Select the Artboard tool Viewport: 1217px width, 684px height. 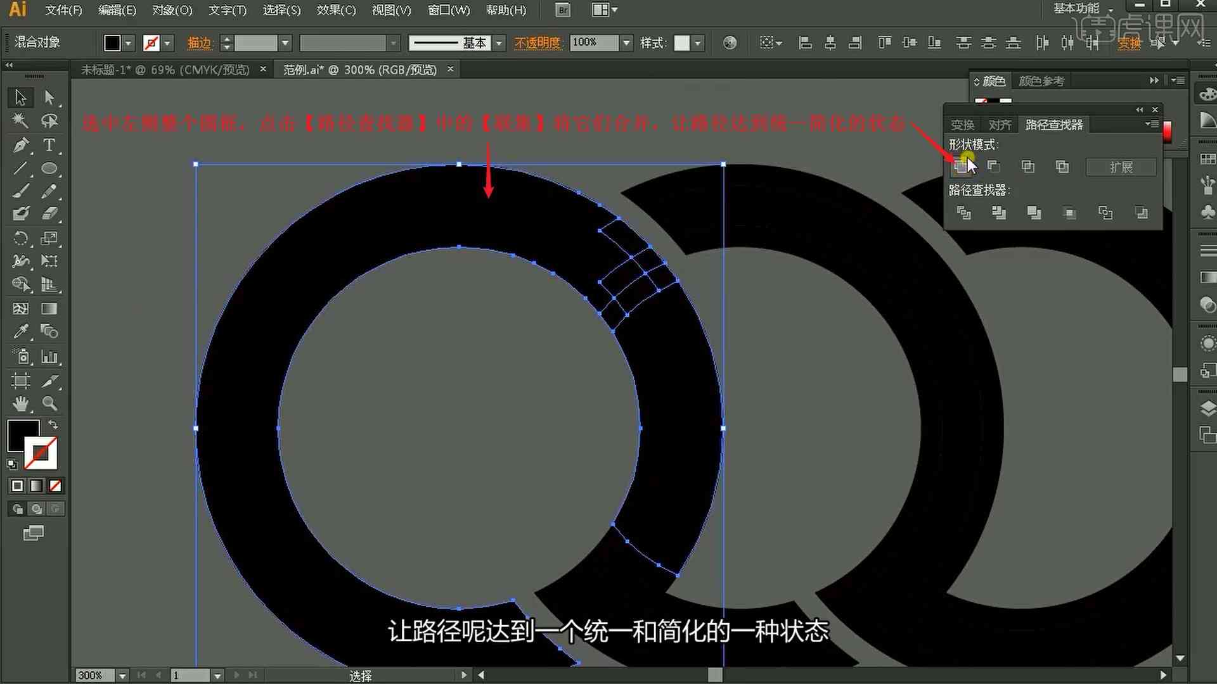(20, 381)
